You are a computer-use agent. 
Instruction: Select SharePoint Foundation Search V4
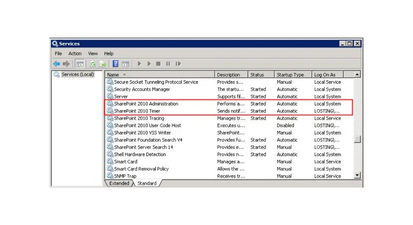click(148, 140)
